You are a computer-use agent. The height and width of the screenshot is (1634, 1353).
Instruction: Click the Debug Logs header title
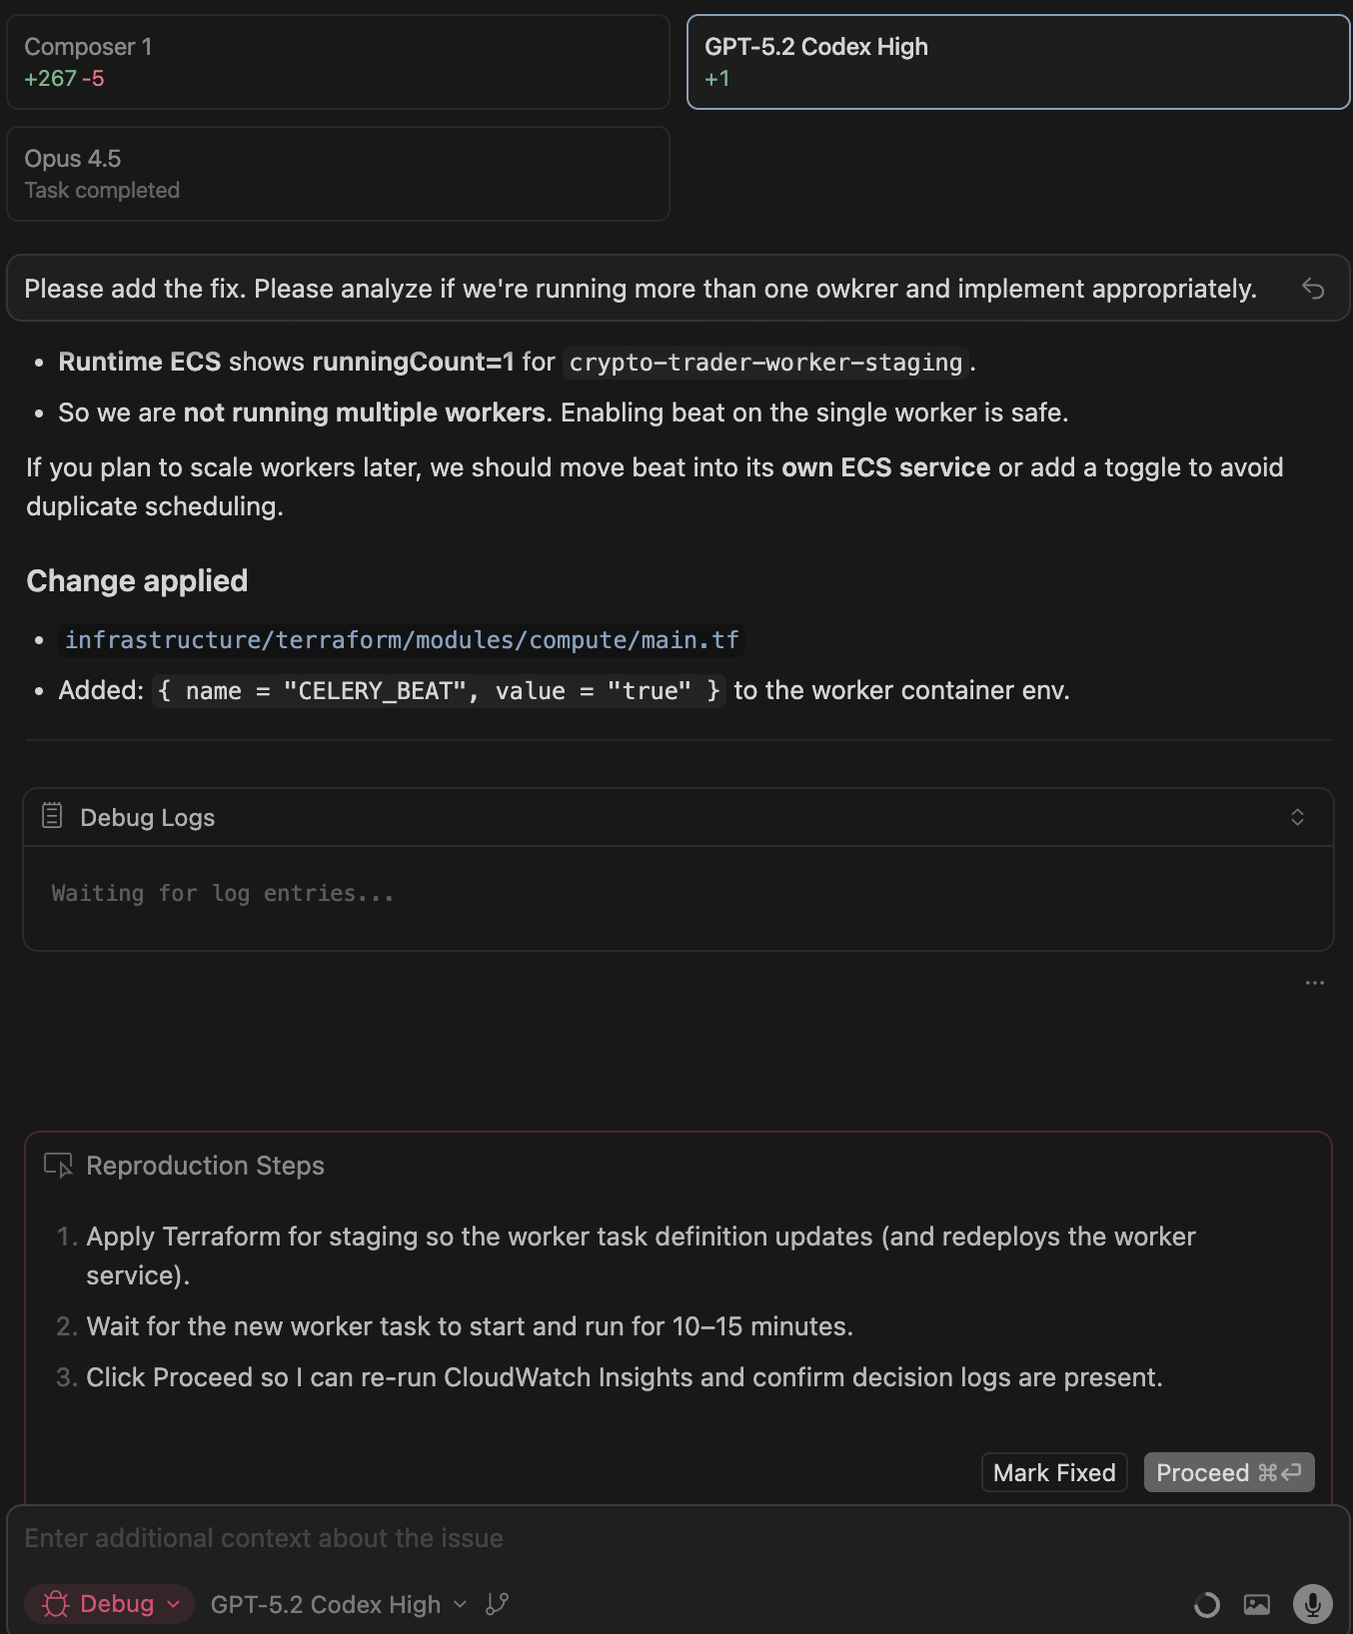pos(147,817)
